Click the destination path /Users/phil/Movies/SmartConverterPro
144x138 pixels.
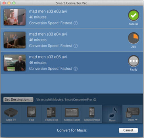(x=64, y=100)
